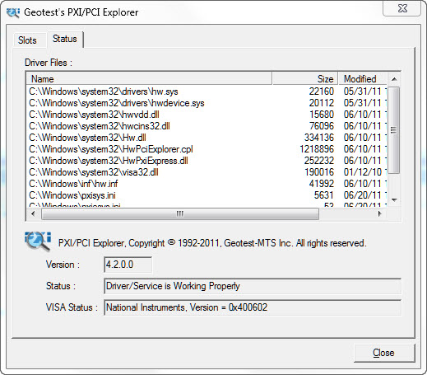427x375 pixels.
Task: Sort driver files by Size column
Action: point(305,79)
